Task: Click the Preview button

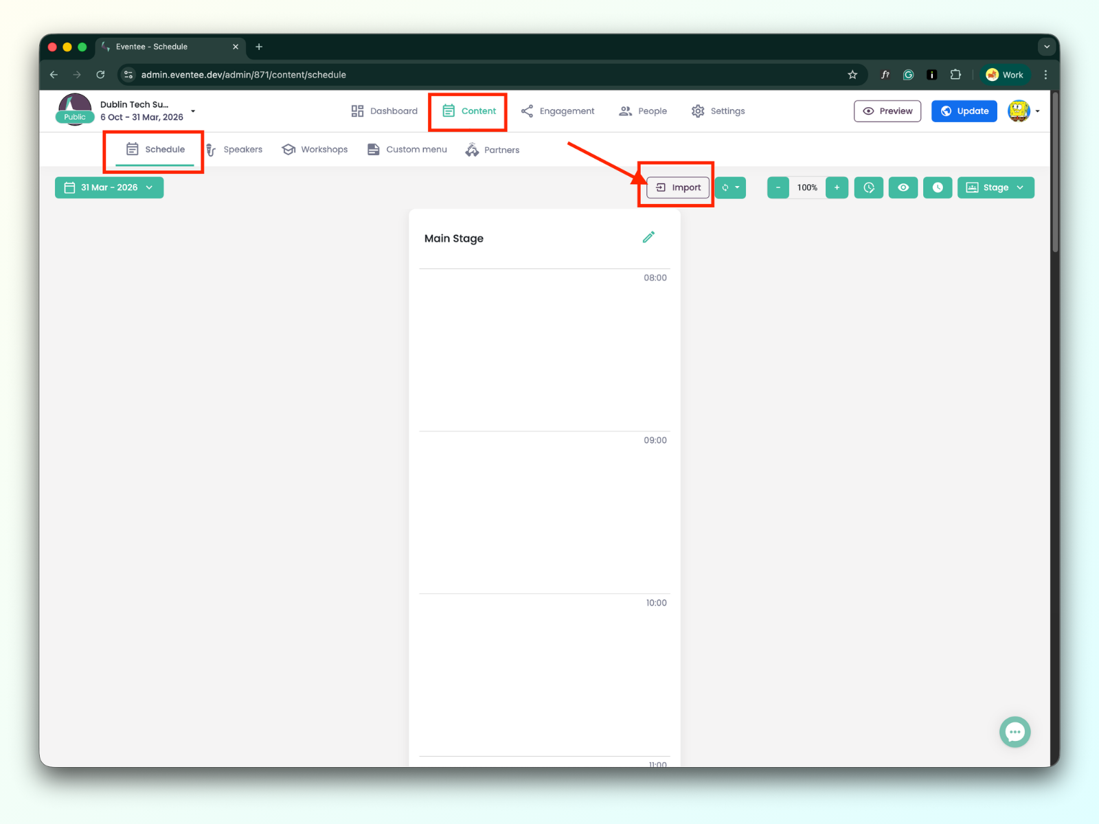Action: (887, 111)
